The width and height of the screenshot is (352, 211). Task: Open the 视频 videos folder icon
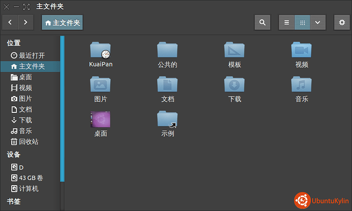pos(301,50)
